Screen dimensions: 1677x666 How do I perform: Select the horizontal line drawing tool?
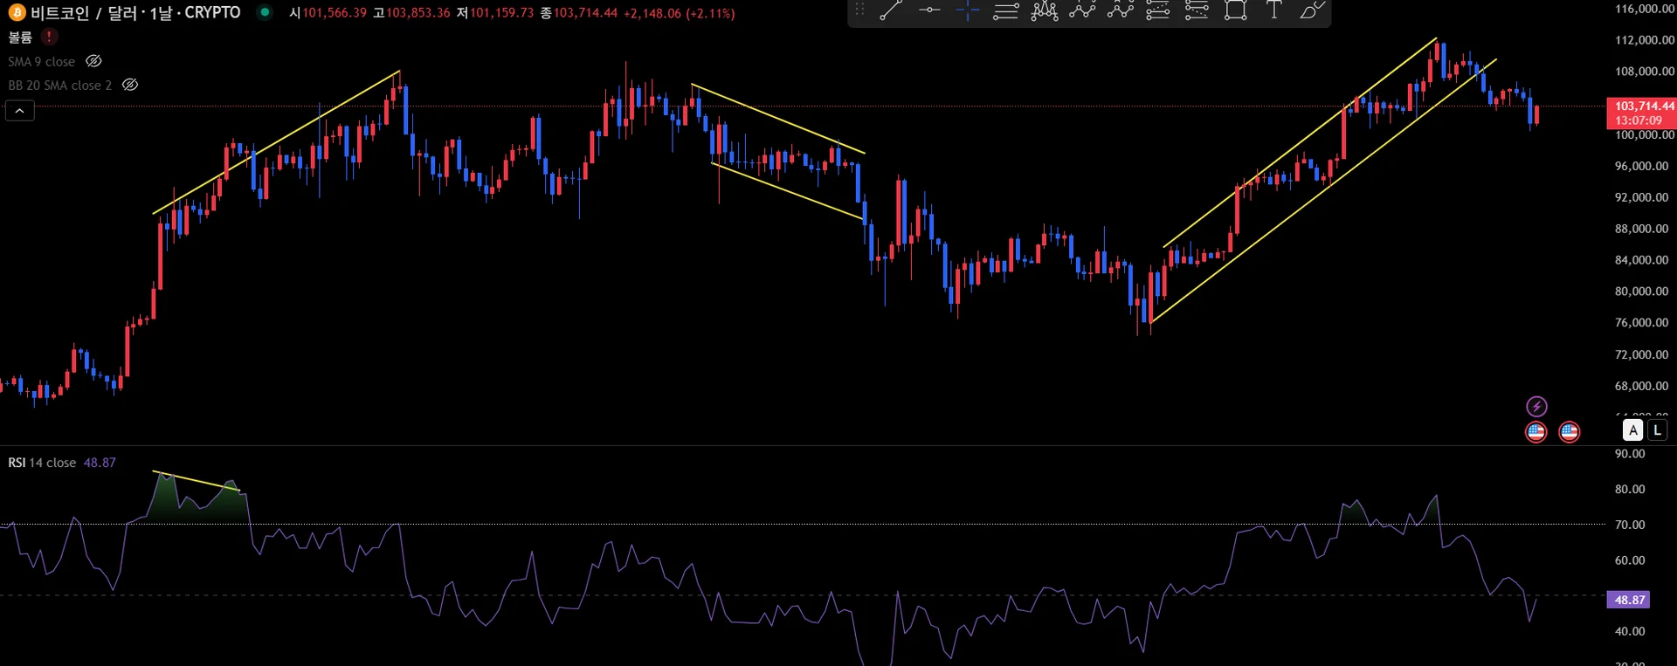tap(929, 10)
